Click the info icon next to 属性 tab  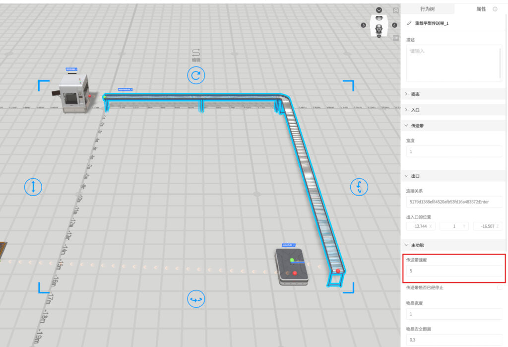tap(495, 9)
